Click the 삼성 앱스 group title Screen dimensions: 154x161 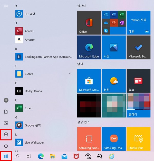pos(83,122)
